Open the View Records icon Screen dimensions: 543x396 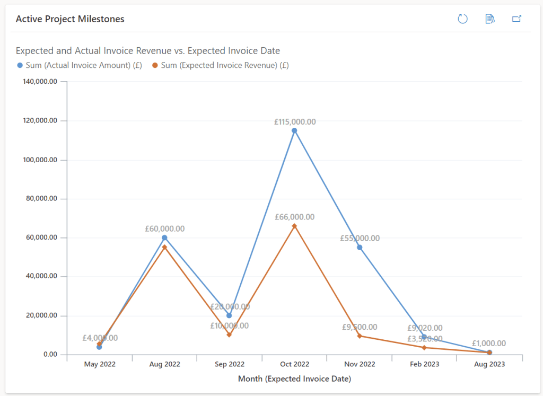[489, 19]
